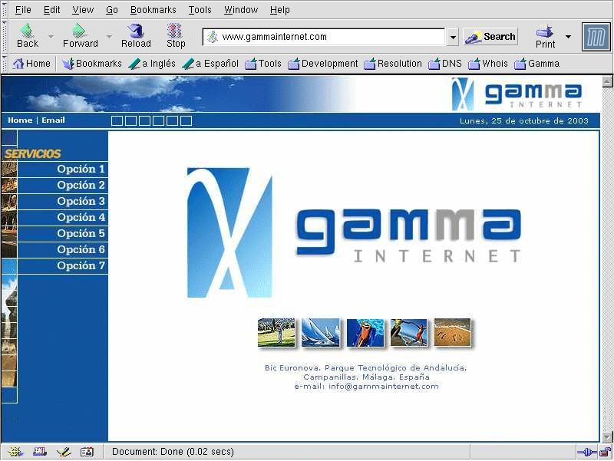Image resolution: width=614 pixels, height=461 pixels.
Task: Toggle the online/offline connection icon
Action: coord(585,452)
